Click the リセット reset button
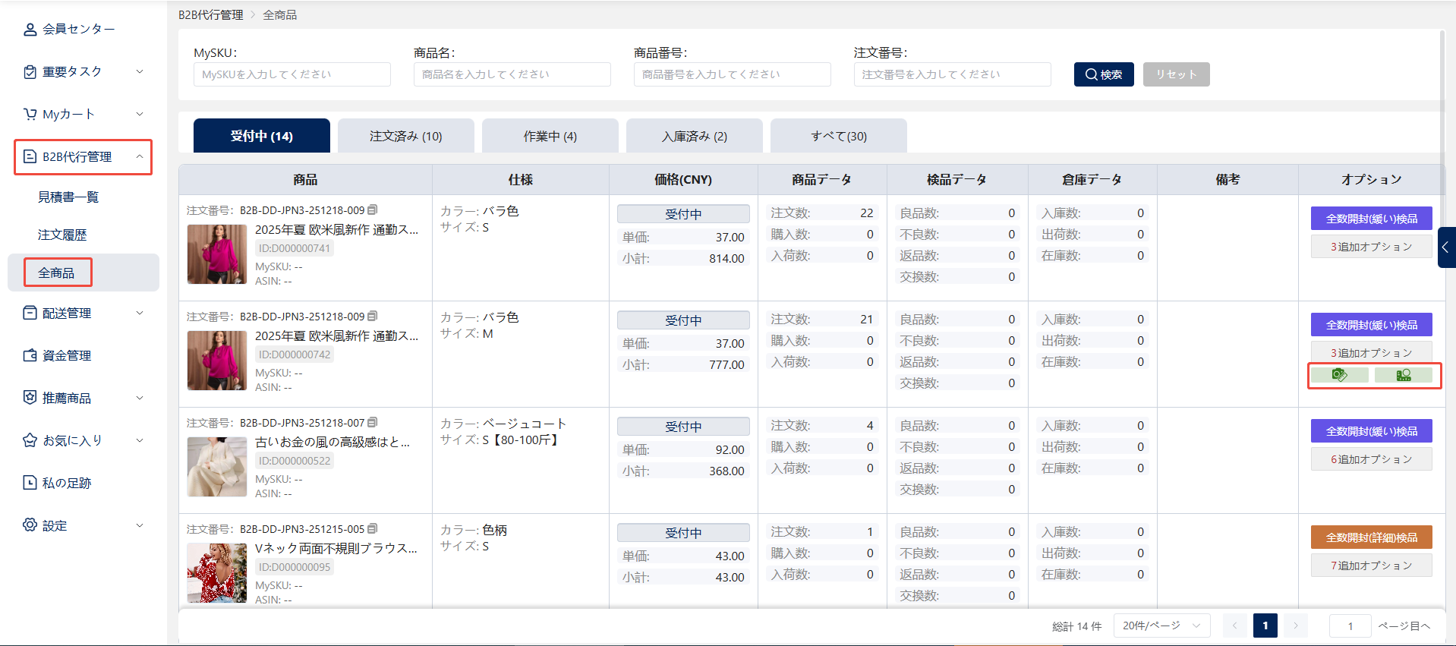 tap(1177, 74)
